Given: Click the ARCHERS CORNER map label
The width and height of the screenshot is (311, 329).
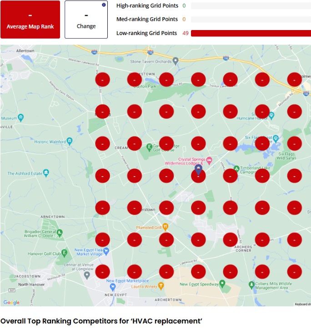Looking at the screenshot, I should tap(243, 248).
